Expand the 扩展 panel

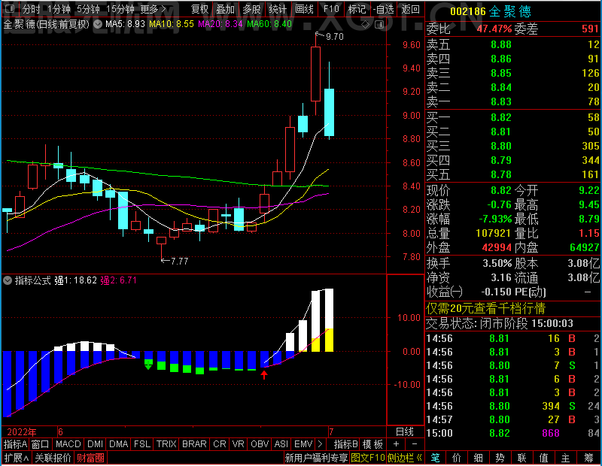tap(17, 458)
